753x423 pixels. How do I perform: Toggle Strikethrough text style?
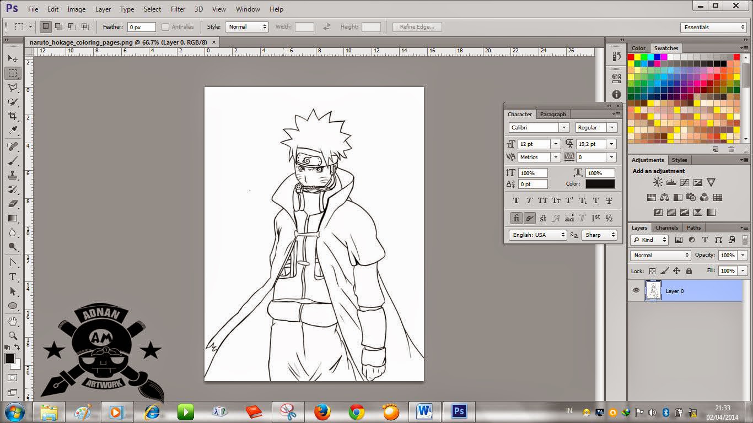pyautogui.click(x=609, y=201)
